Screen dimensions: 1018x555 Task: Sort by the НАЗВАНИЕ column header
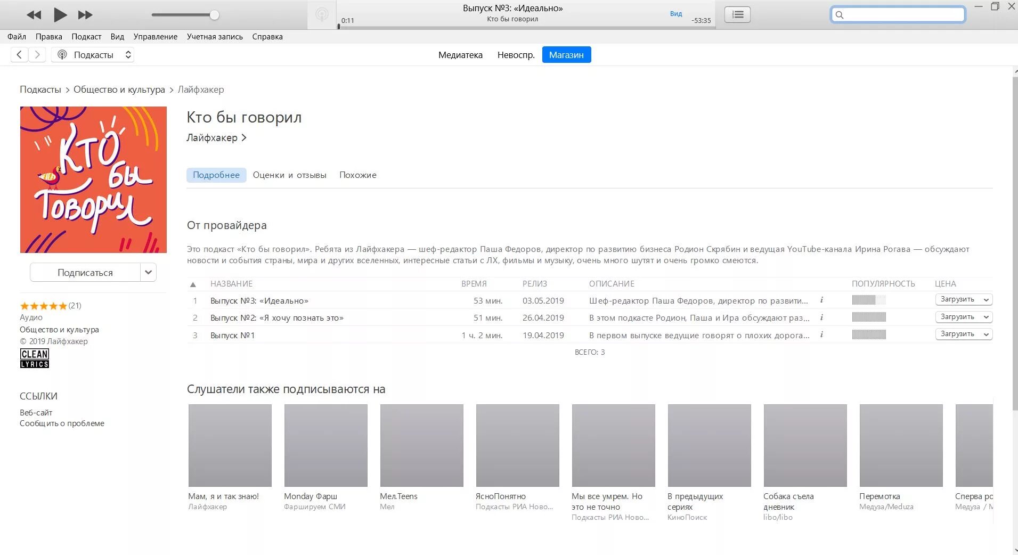[x=231, y=284]
